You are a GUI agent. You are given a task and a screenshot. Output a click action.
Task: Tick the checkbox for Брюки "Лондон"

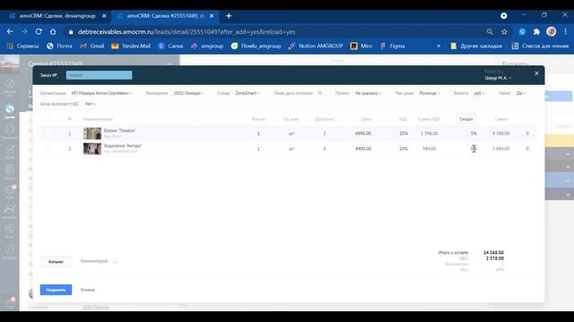pos(48,133)
